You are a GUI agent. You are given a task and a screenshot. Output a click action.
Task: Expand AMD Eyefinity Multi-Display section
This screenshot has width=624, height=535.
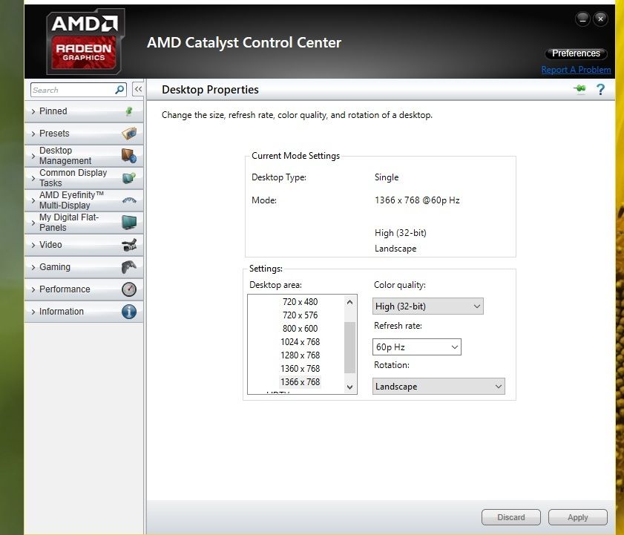coord(84,200)
